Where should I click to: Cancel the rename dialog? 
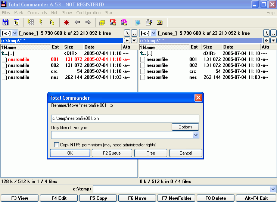click(x=186, y=153)
